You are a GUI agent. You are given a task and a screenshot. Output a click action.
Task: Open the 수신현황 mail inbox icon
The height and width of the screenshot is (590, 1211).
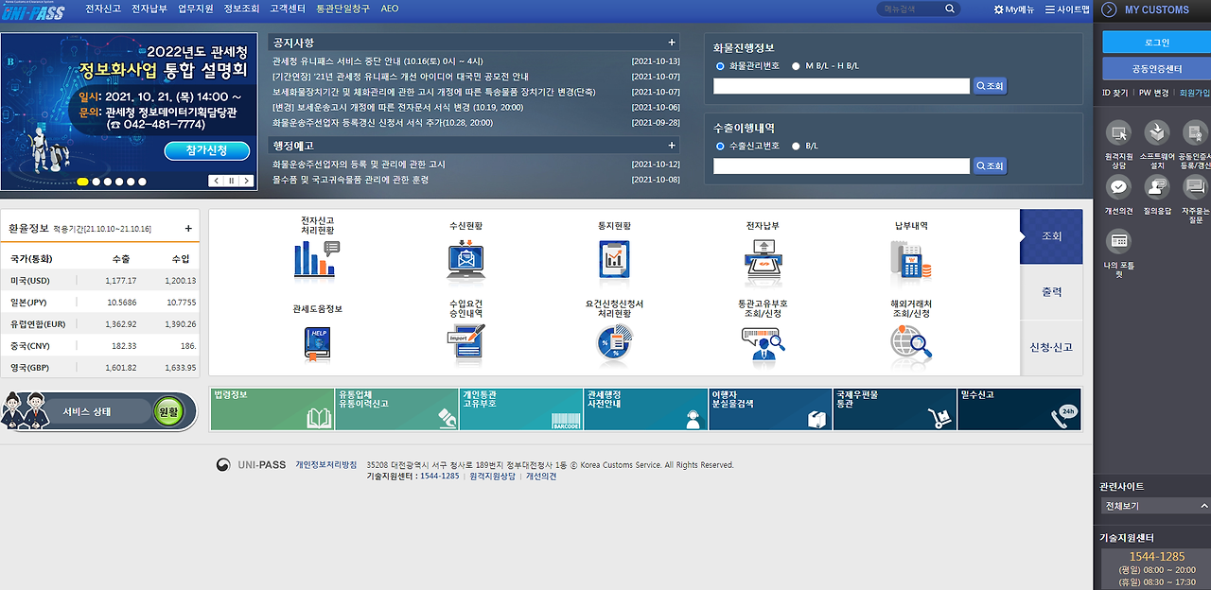click(465, 260)
